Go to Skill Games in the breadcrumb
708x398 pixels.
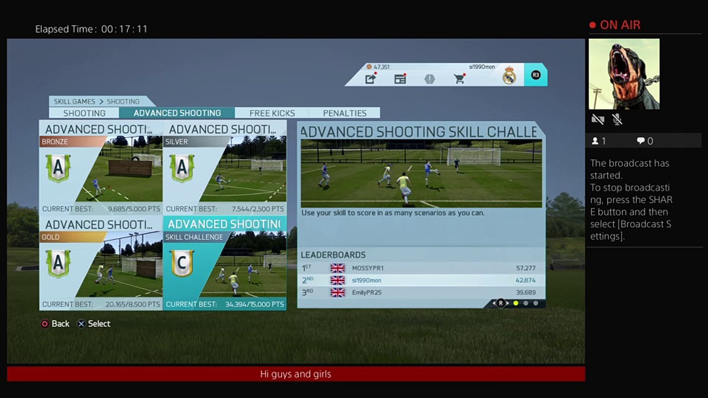coord(75,102)
